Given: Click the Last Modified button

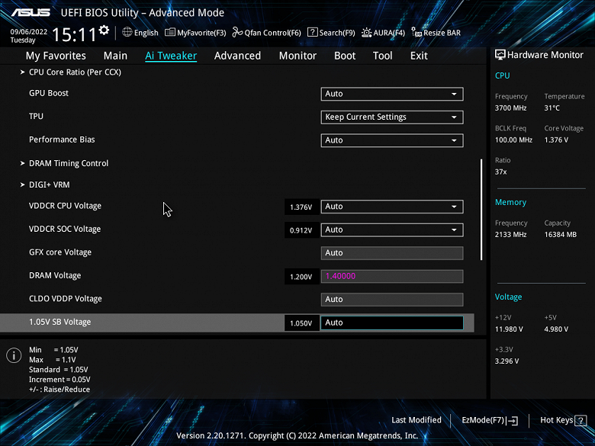Looking at the screenshot, I should coord(416,420).
